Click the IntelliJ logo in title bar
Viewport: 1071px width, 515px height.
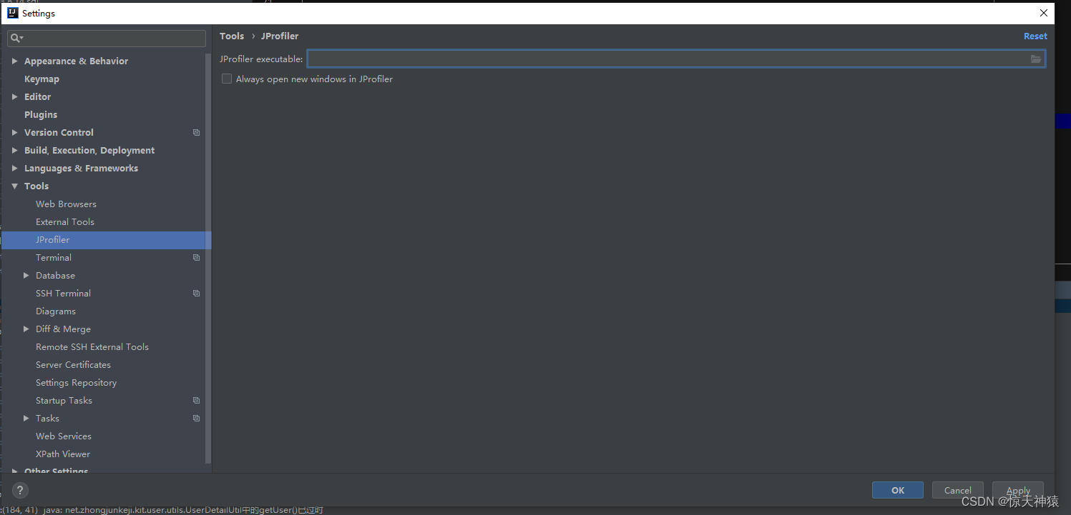[13, 13]
